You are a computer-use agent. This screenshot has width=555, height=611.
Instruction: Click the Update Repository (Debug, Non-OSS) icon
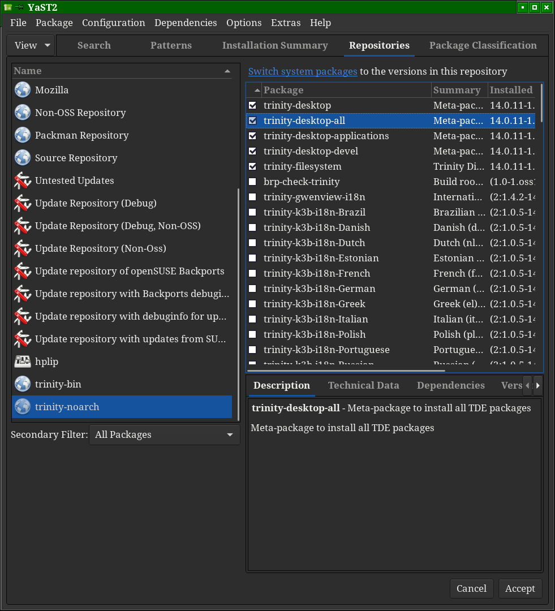[23, 226]
